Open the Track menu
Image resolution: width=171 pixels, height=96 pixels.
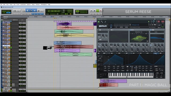click(11, 5)
